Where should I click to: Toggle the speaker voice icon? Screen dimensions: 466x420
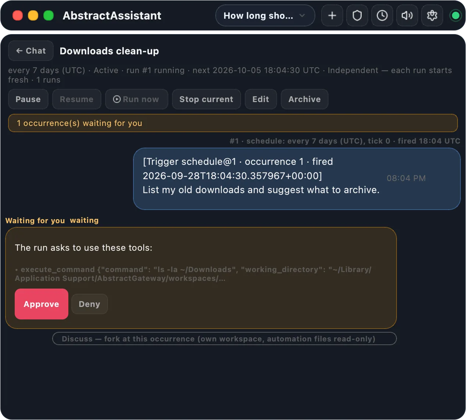407,15
